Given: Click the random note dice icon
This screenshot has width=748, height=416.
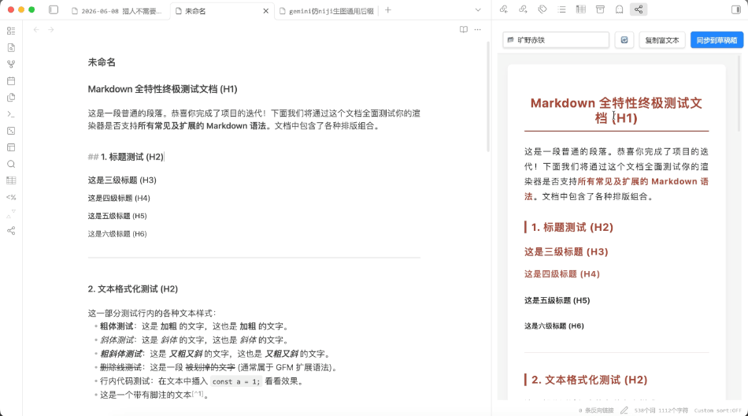Looking at the screenshot, I should click(11, 131).
